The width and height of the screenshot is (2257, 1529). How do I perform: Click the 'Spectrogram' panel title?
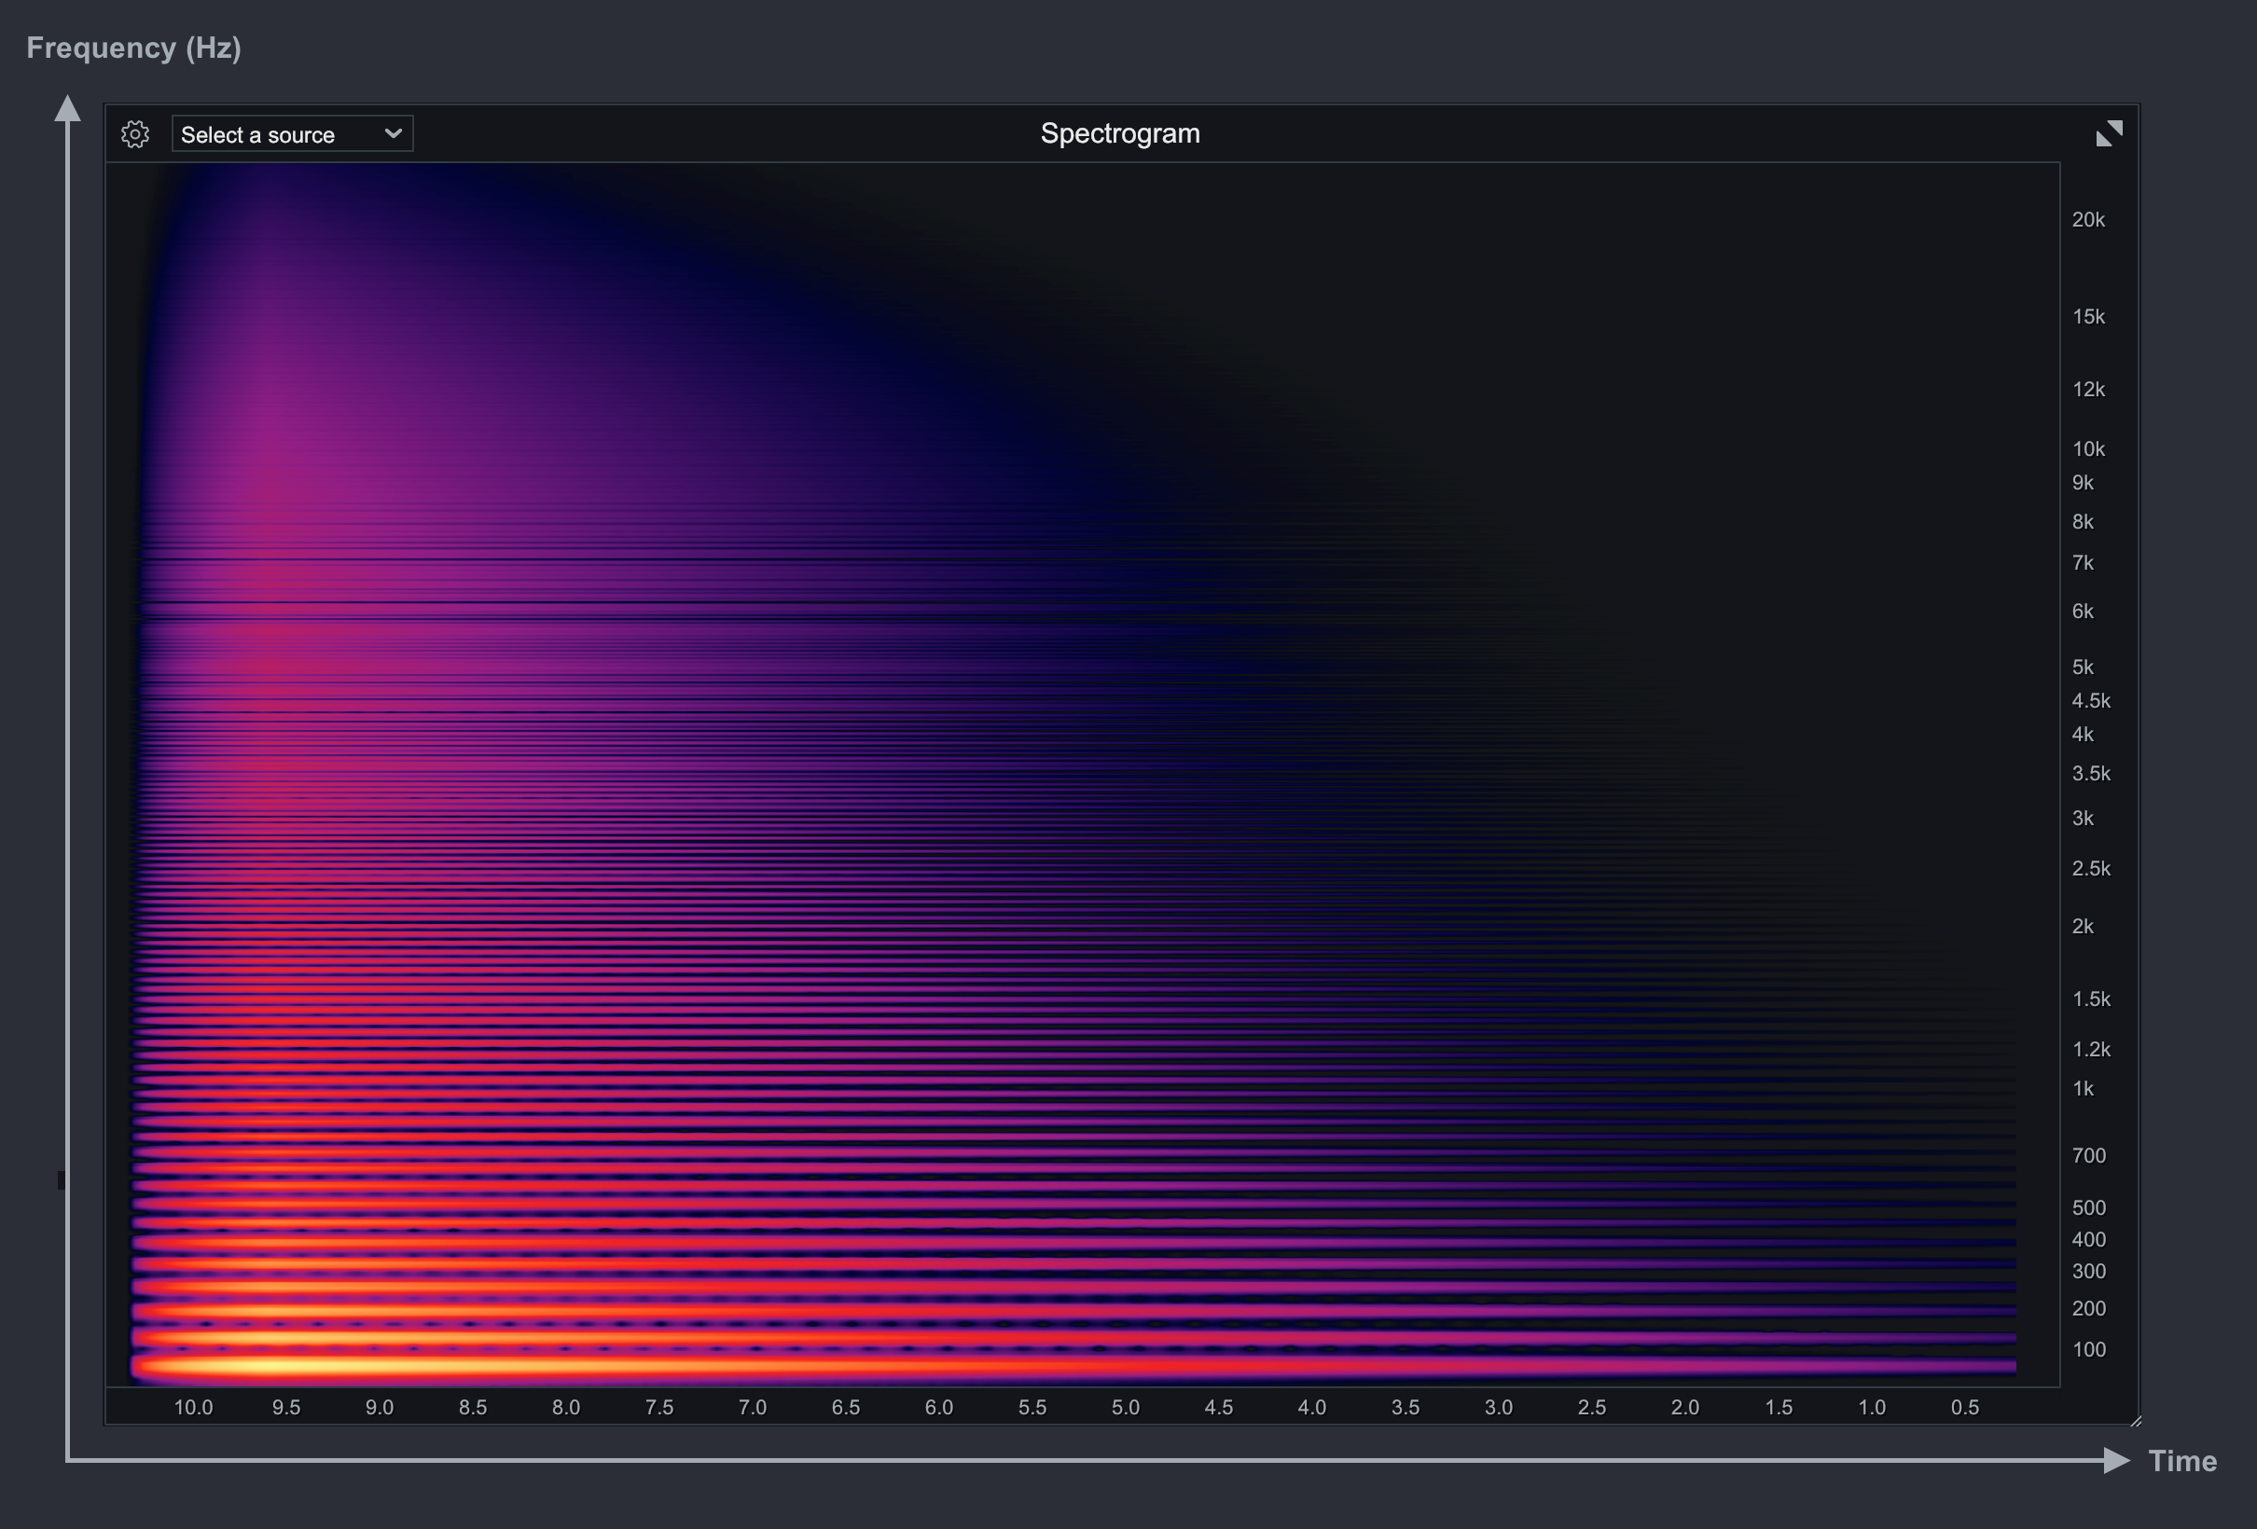[1120, 134]
